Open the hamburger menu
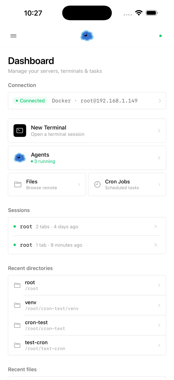The image size is (174, 380). pyautogui.click(x=13, y=36)
